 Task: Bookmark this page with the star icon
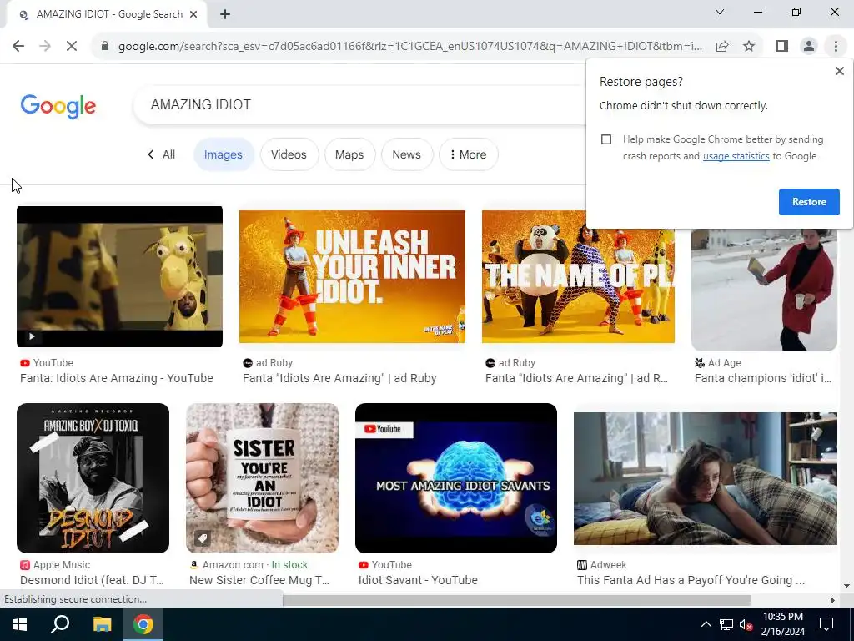(x=749, y=47)
